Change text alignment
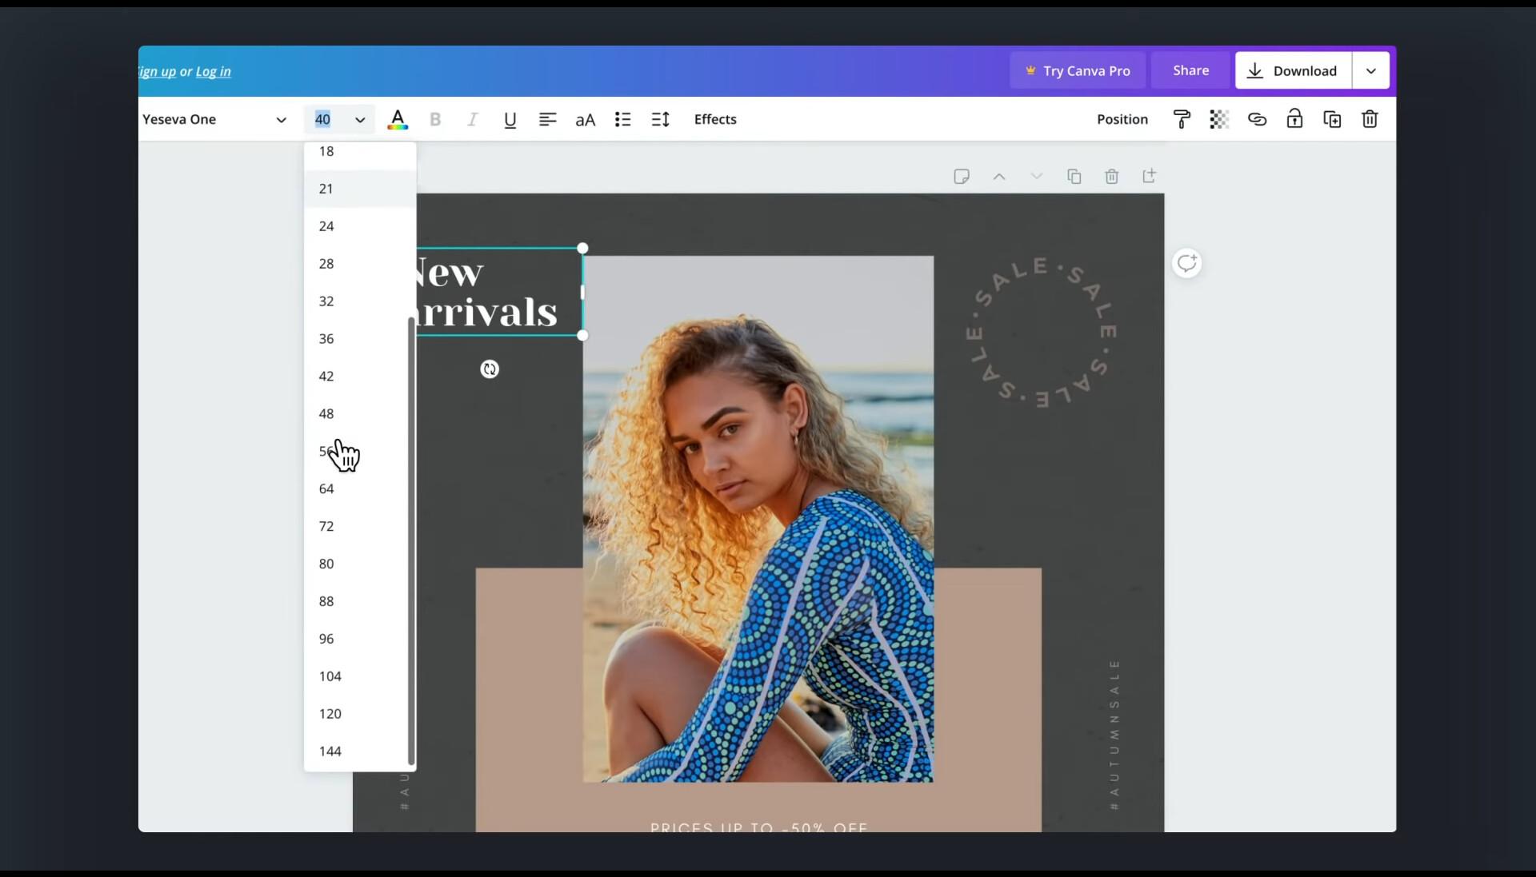Screen dimensions: 1536x877 coord(547,120)
